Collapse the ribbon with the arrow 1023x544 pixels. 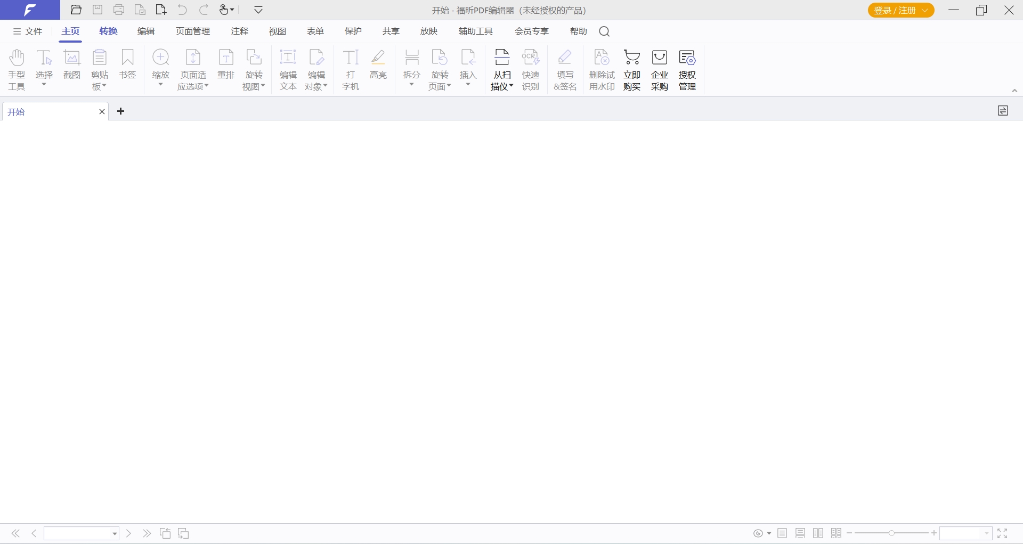1014,91
